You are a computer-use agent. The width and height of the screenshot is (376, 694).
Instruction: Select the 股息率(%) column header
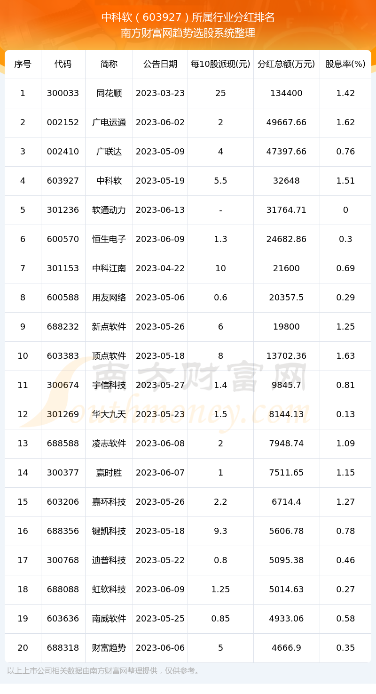(345, 64)
